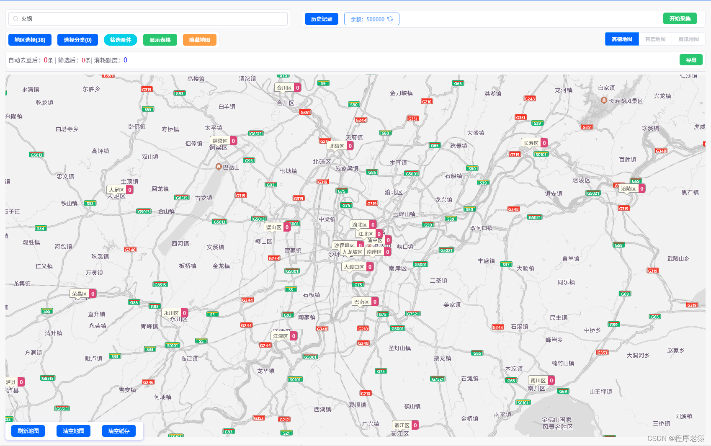The image size is (711, 446).
Task: Select the 北碚区 map marker
Action: pyautogui.click(x=340, y=146)
